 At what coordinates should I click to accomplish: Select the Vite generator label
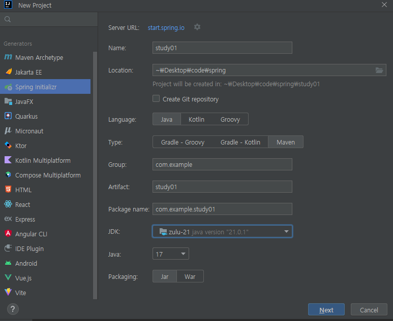click(x=20, y=293)
